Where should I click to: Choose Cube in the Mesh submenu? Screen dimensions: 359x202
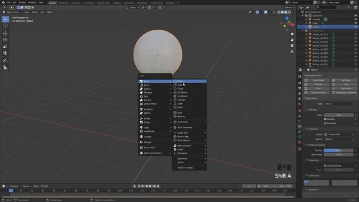pos(190,85)
